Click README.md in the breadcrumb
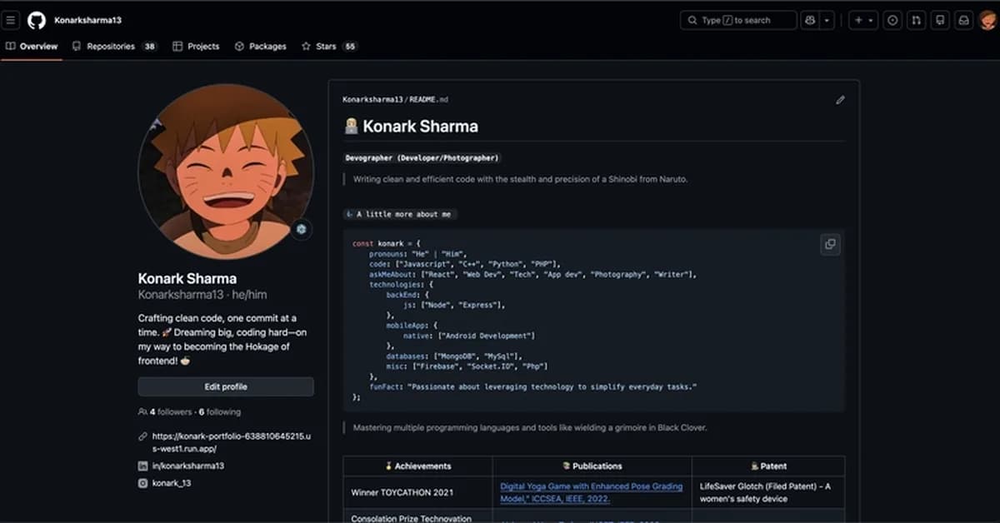Image resolution: width=1000 pixels, height=523 pixels. coord(428,100)
